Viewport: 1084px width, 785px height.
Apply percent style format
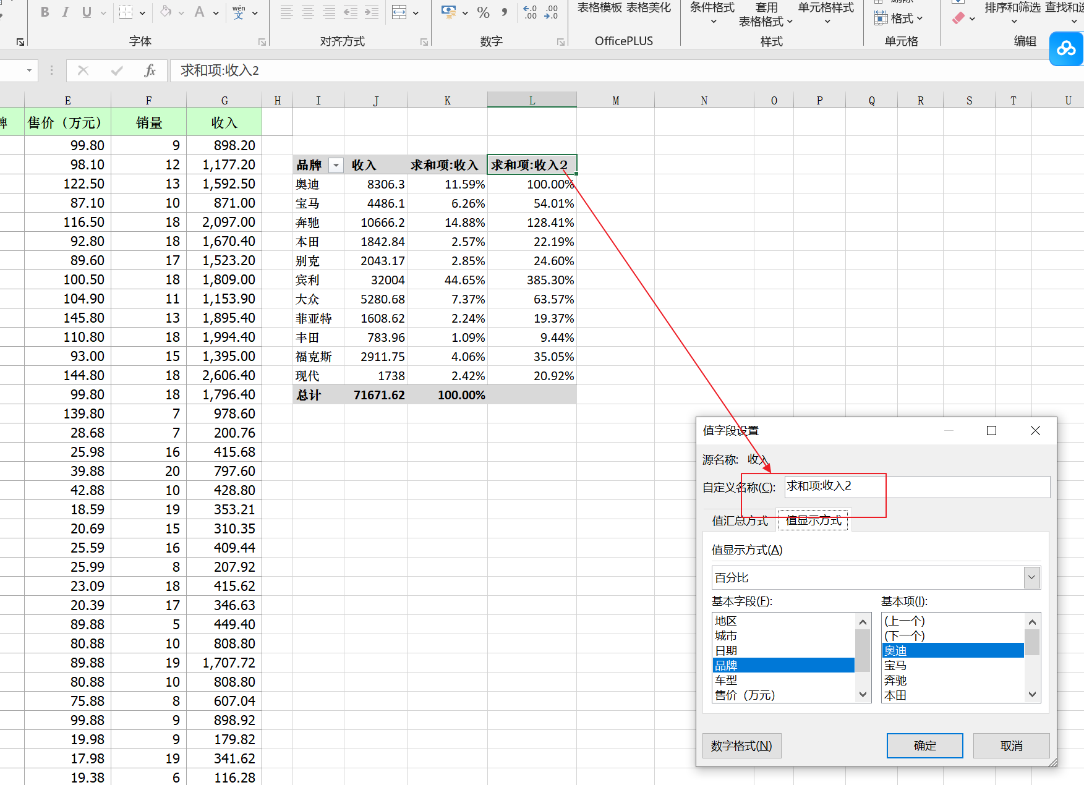coord(484,12)
